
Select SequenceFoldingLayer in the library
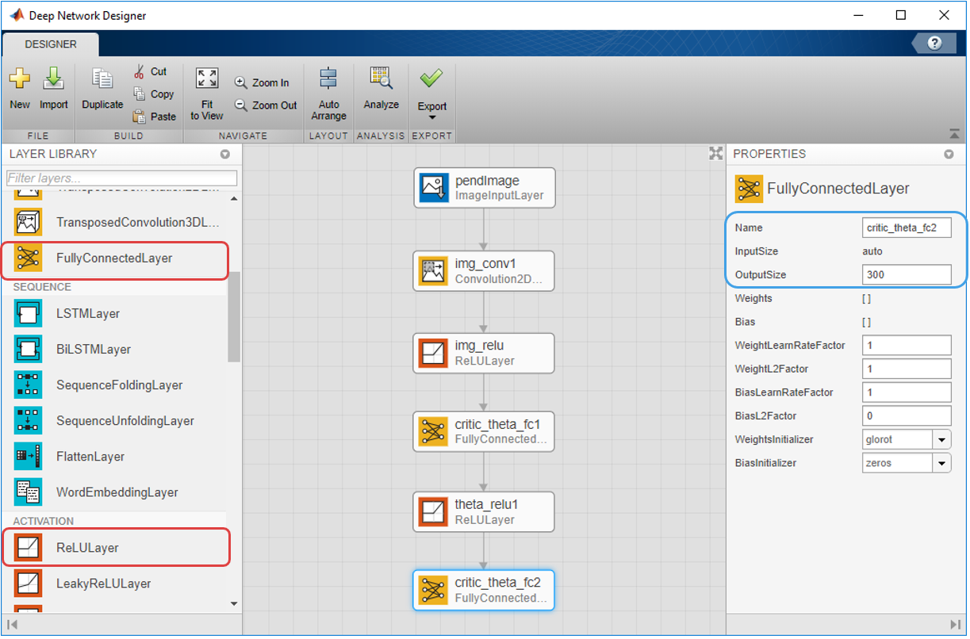(x=115, y=385)
